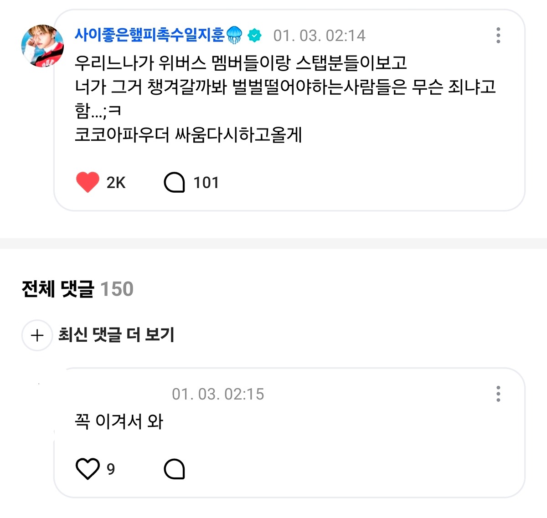Open profile via username 사이좋은햅피촉수일지훈
This screenshot has height=518, width=547.
coord(150,35)
